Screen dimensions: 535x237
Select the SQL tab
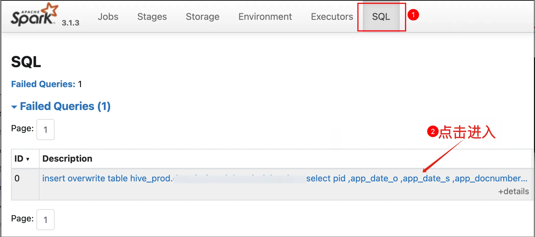click(381, 17)
